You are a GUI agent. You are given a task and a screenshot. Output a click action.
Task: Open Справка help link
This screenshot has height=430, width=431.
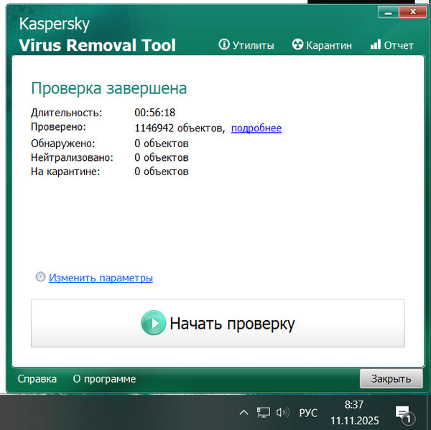pos(37,379)
